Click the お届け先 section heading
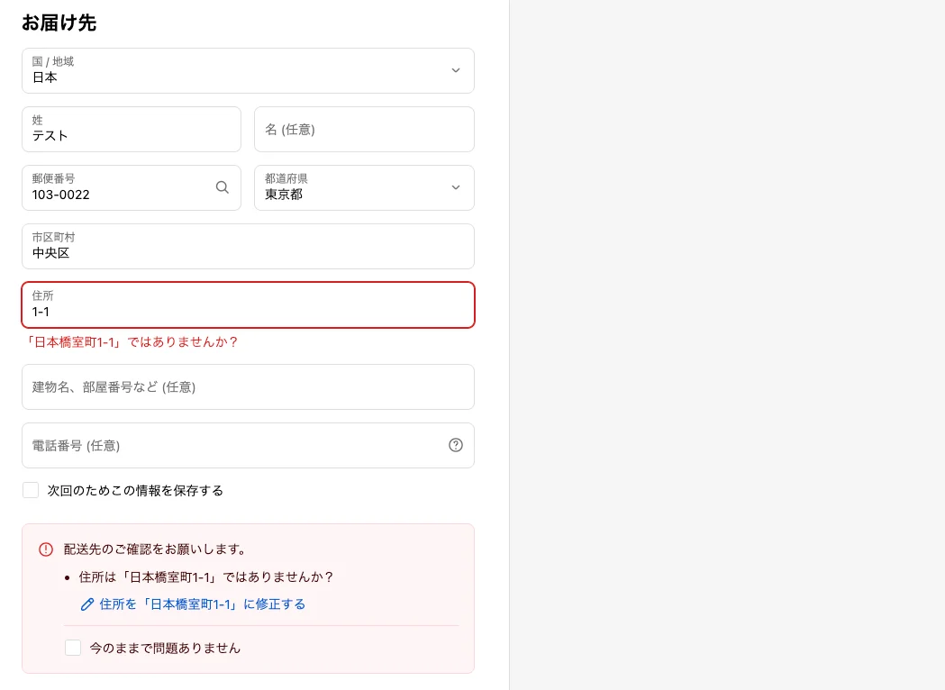The width and height of the screenshot is (945, 690). 59,23
